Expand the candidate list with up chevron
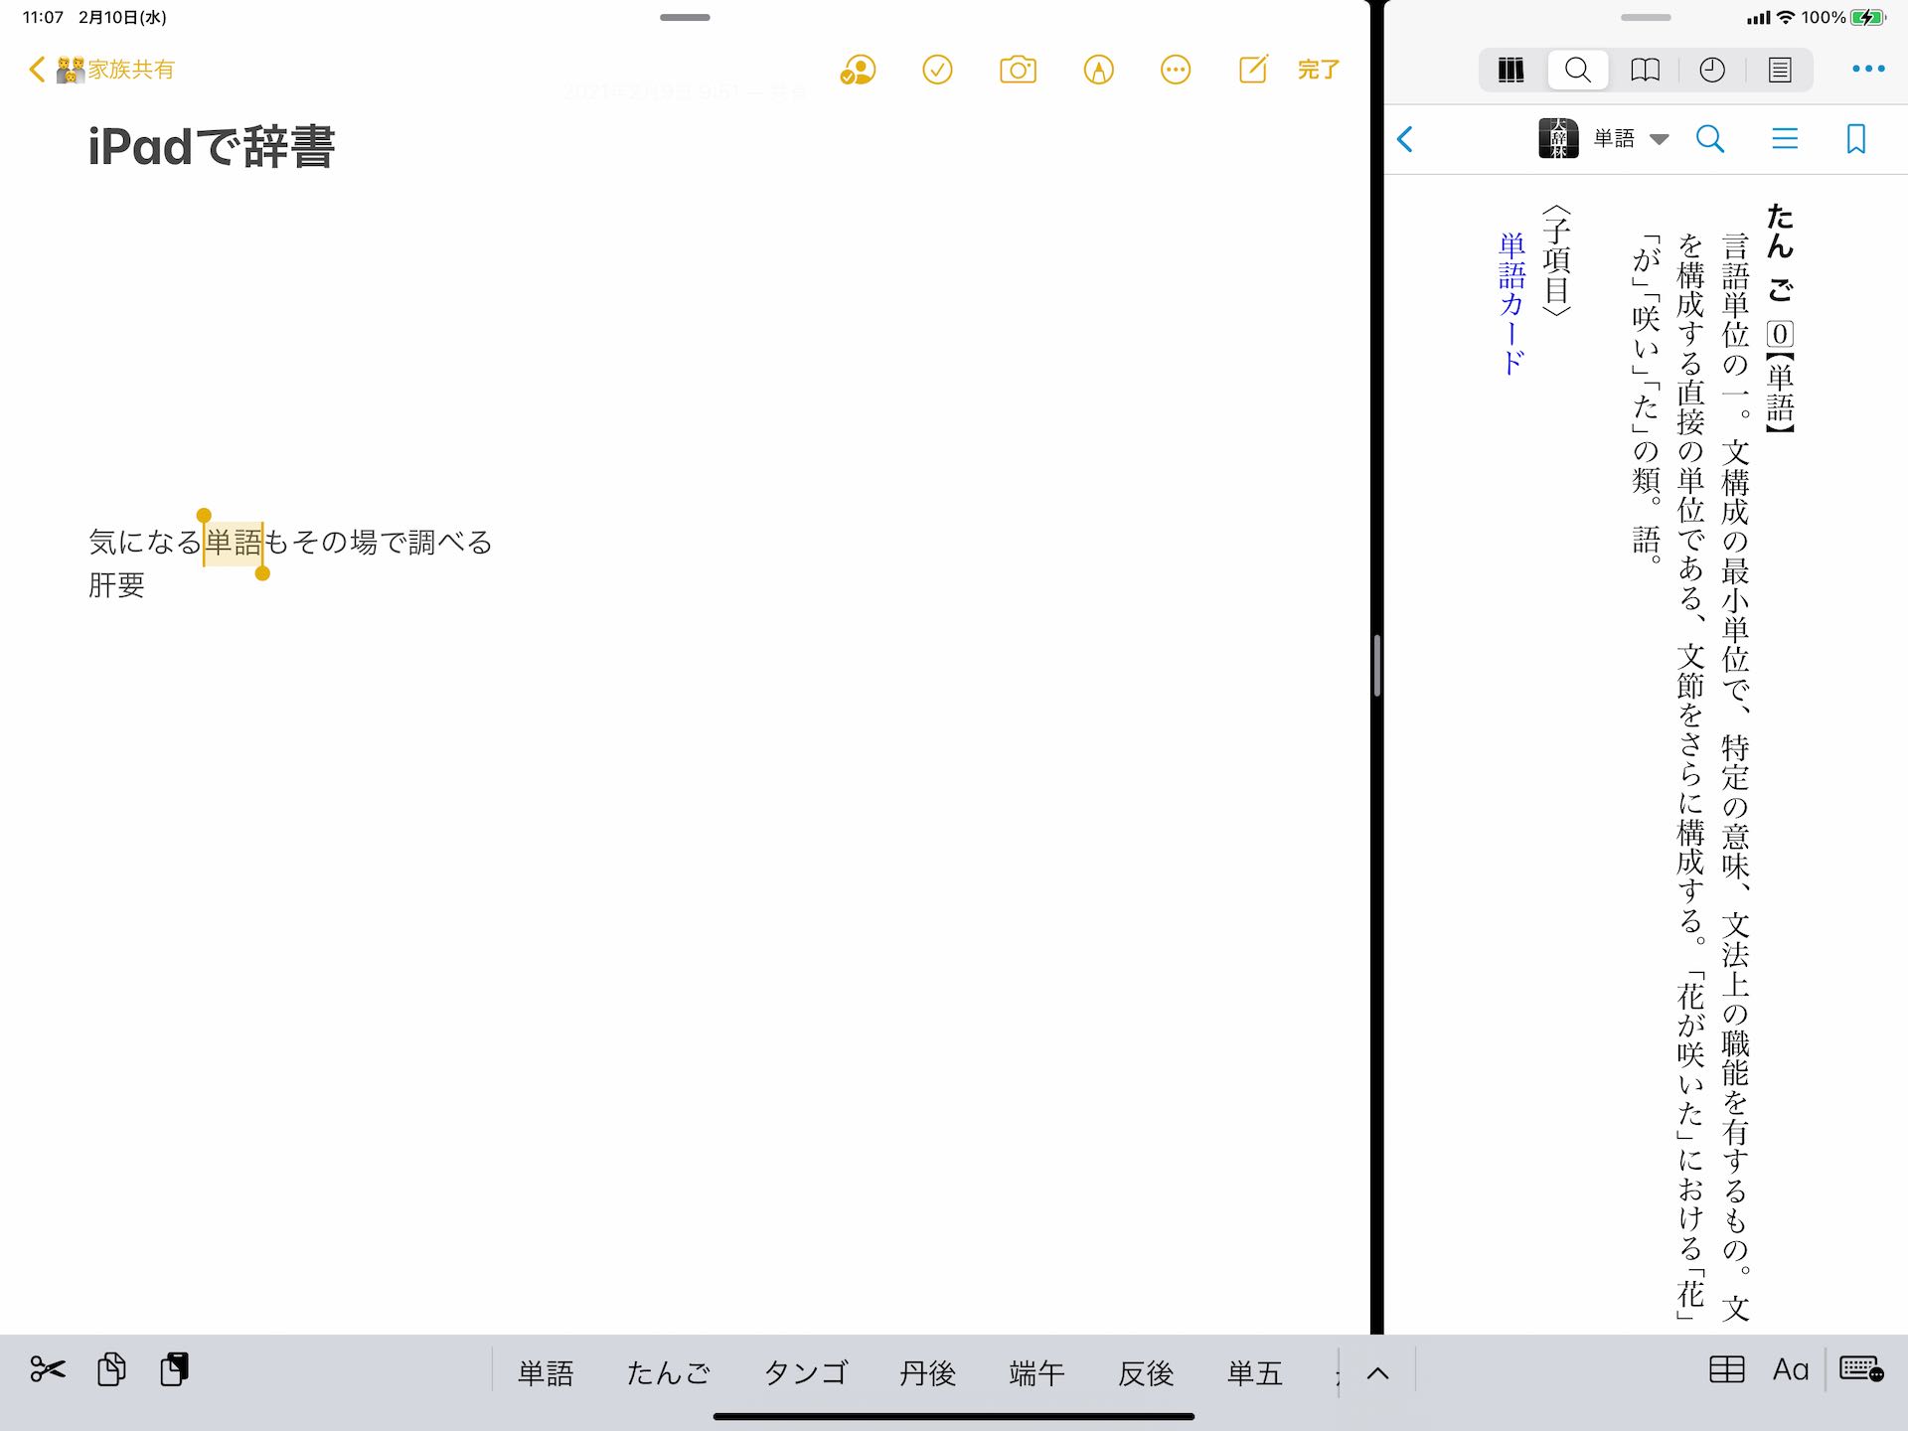 coord(1377,1373)
